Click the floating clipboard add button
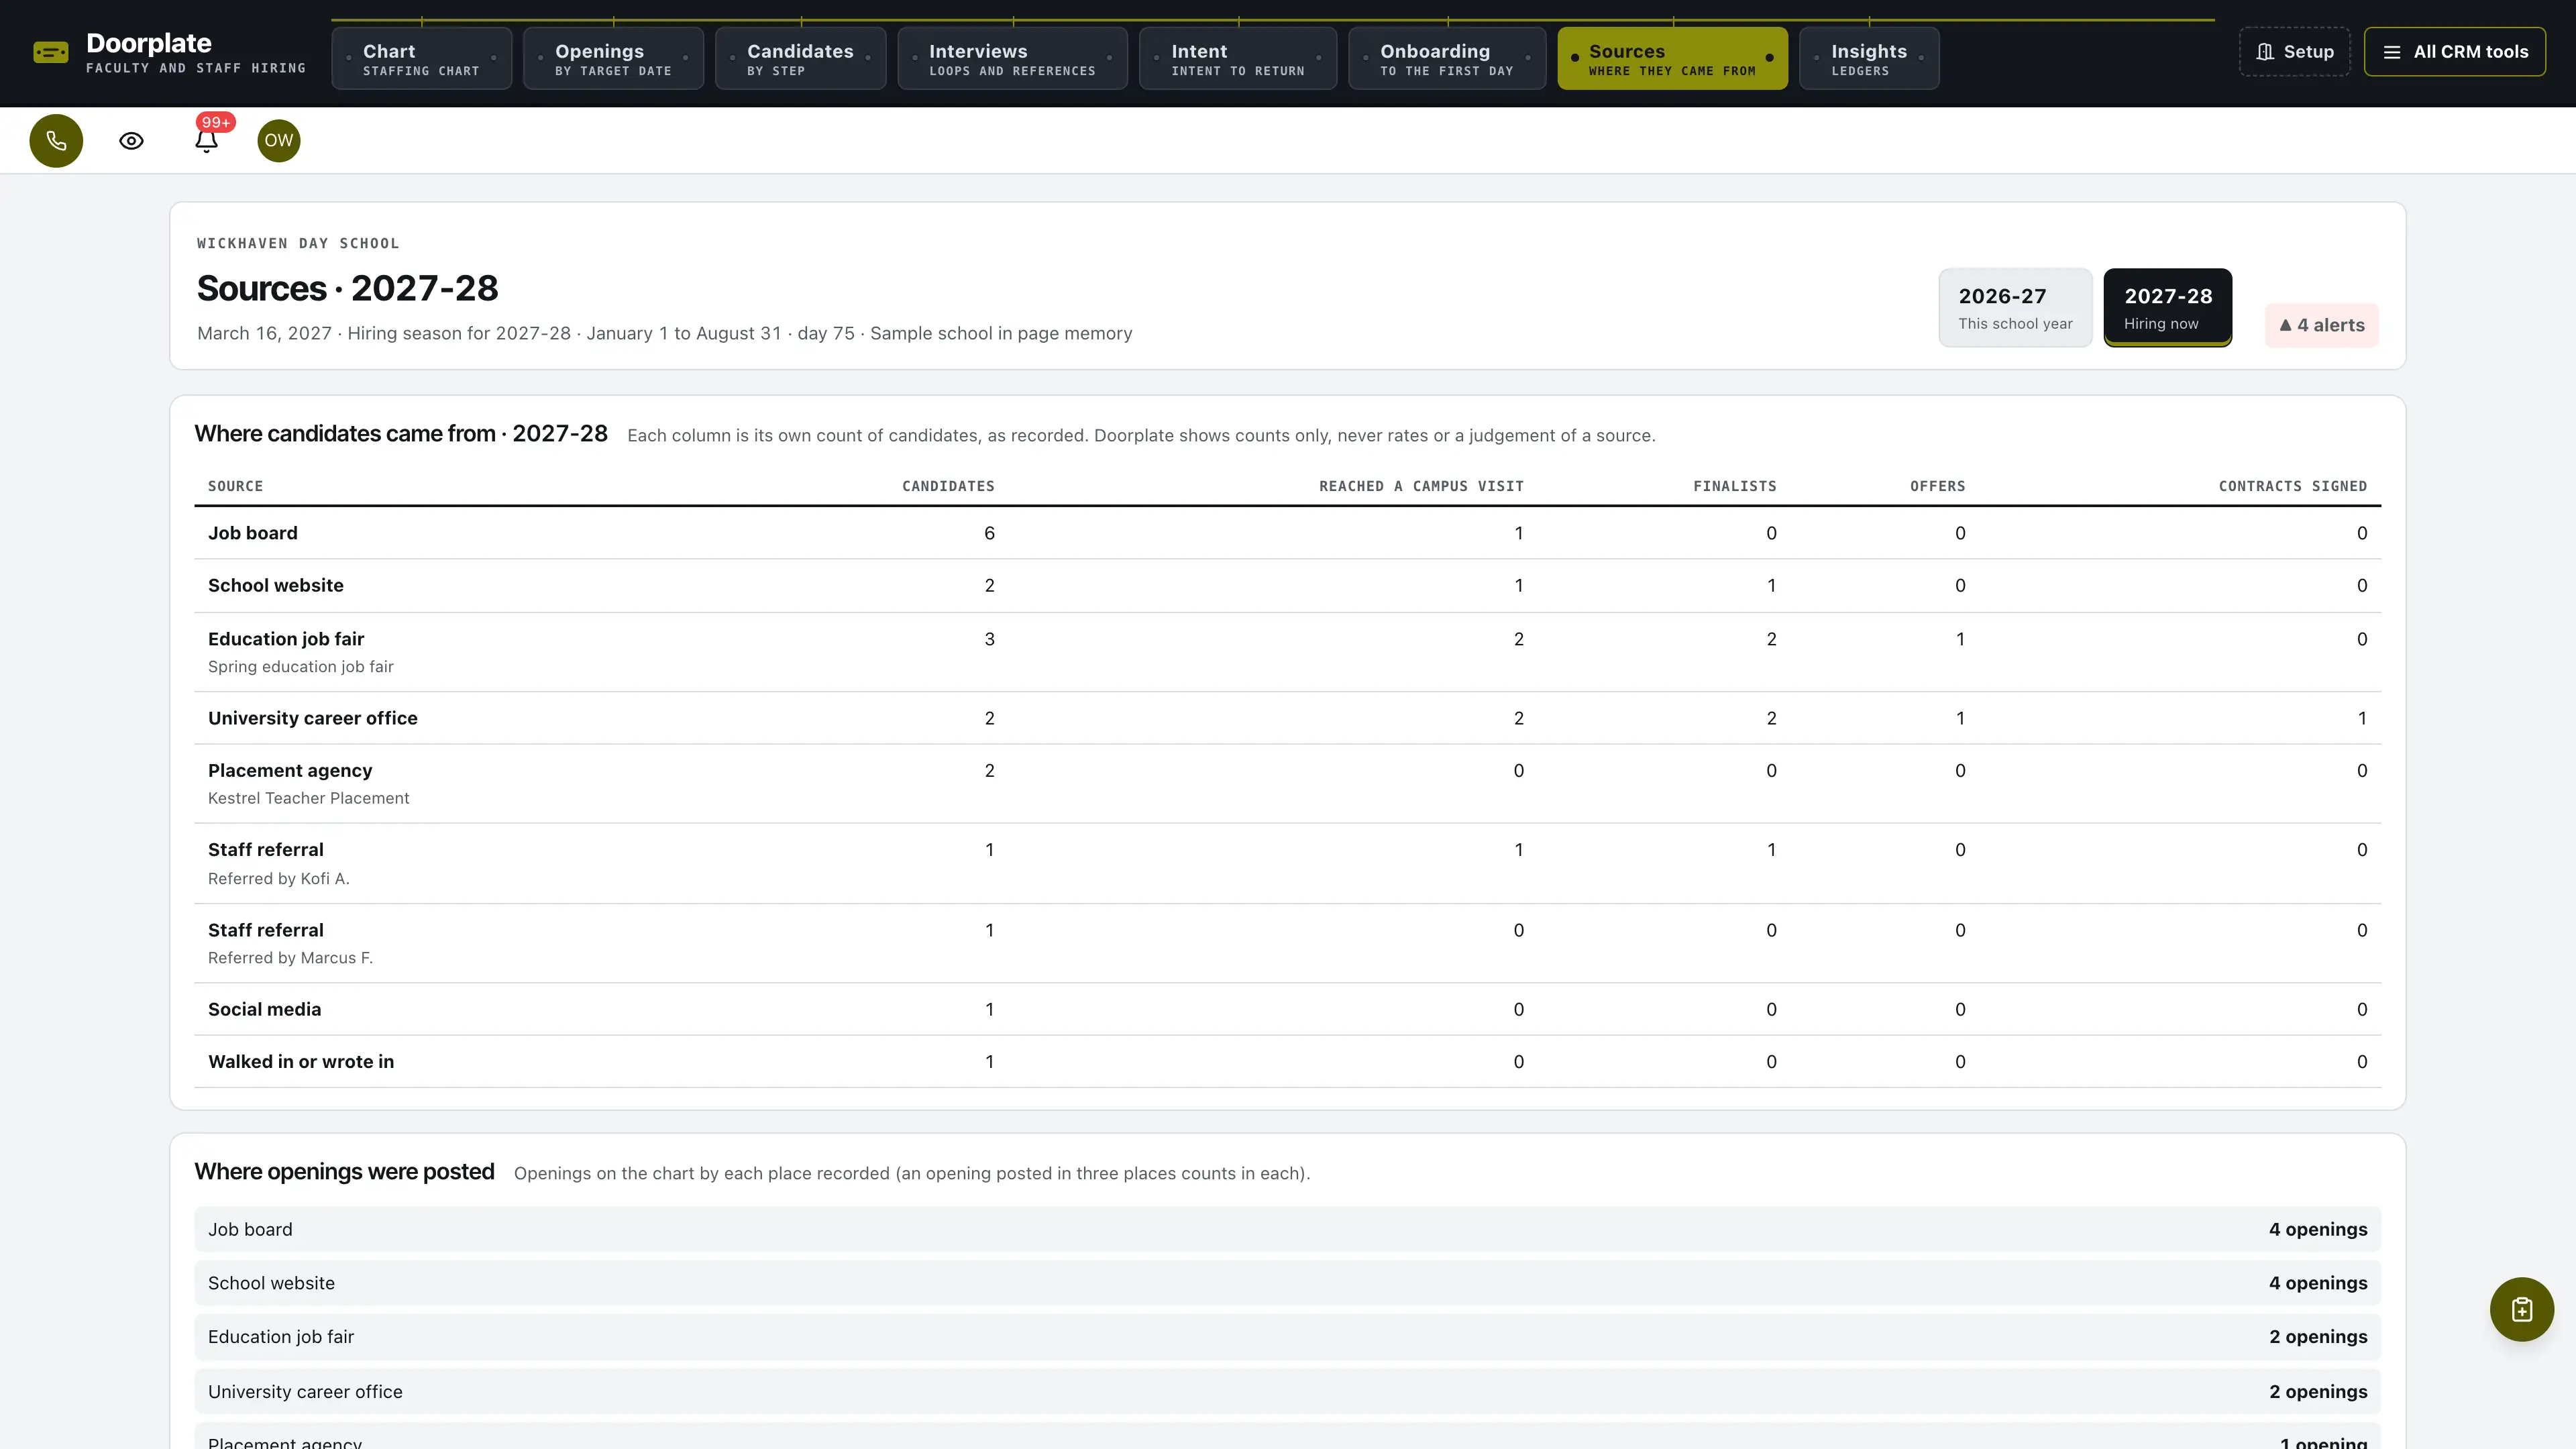Image resolution: width=2576 pixels, height=1449 pixels. pos(2521,1309)
